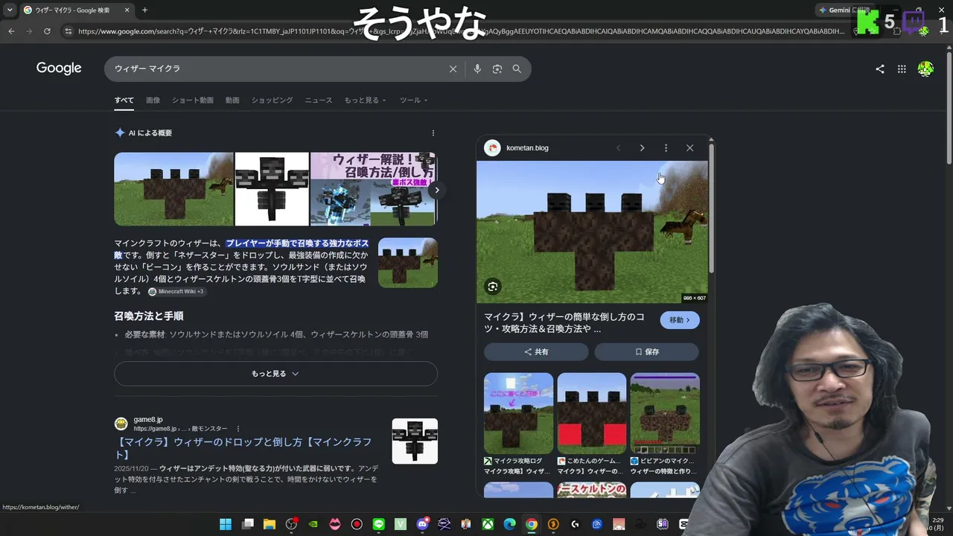Open game8.jp result wither thumbnail
Viewport: 953px width, 536px height.
pos(415,441)
